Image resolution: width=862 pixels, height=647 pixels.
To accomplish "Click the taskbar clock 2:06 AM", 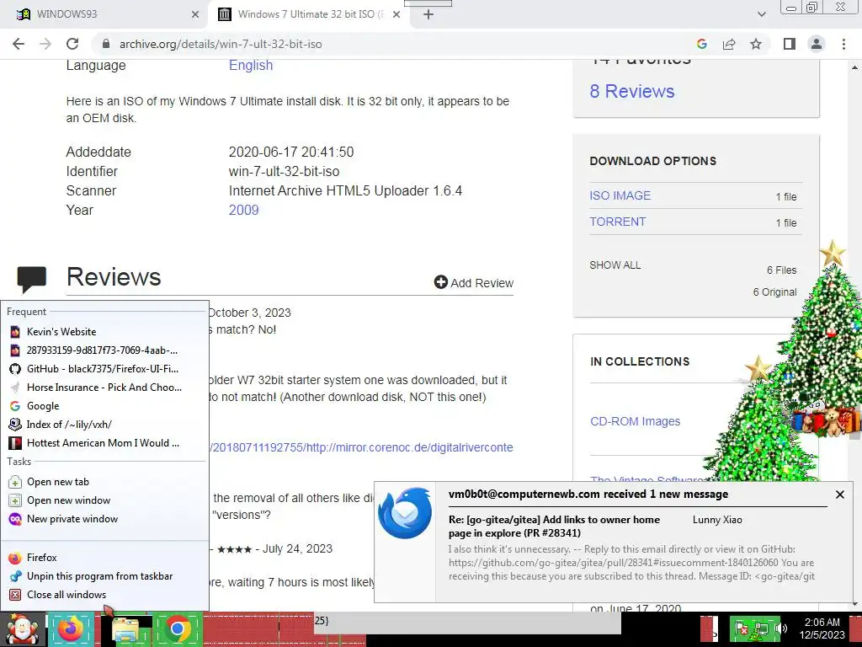I will tap(822, 628).
